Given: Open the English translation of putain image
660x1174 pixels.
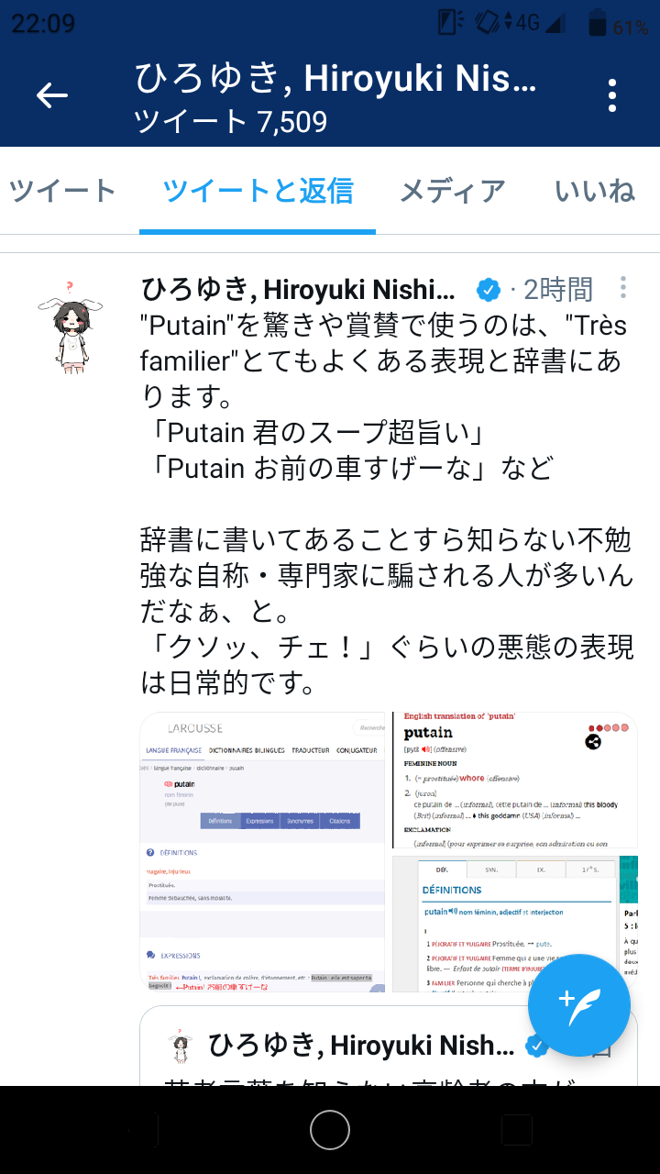Looking at the screenshot, I should tap(515, 781).
